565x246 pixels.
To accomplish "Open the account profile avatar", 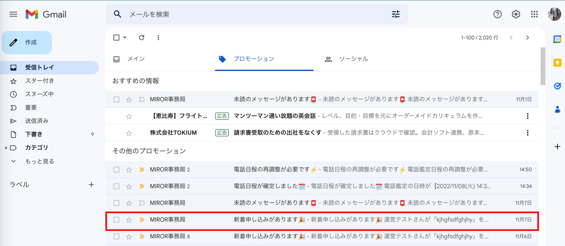I will [554, 14].
